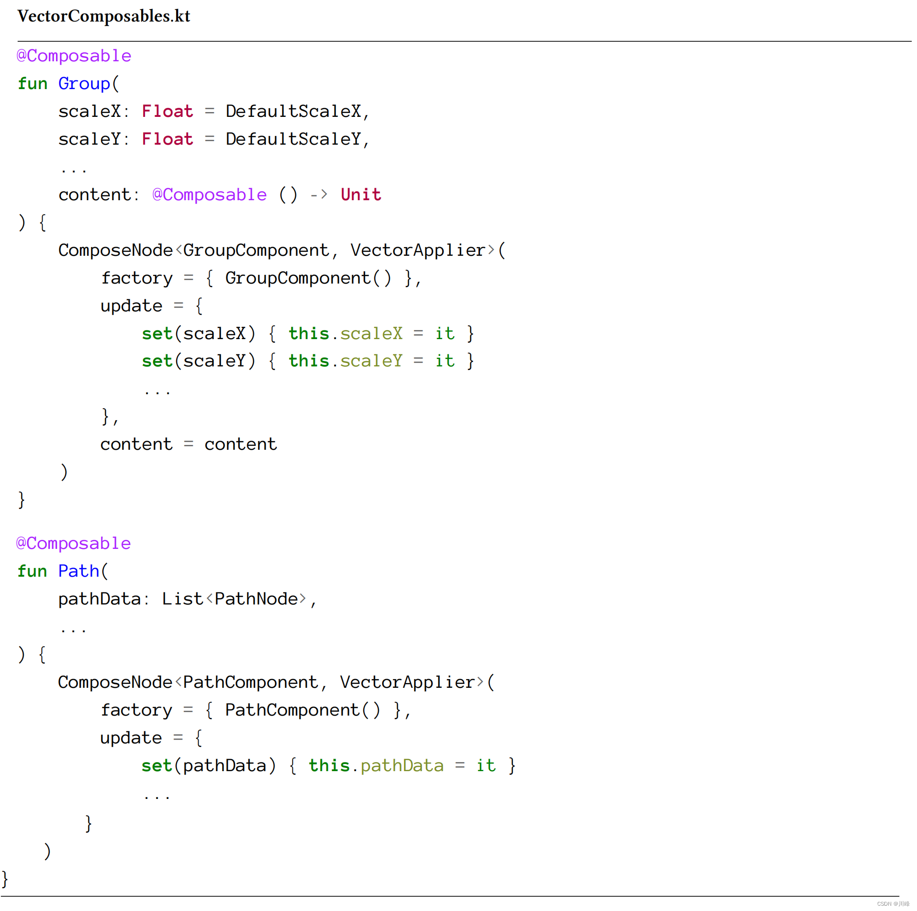
Task: Click the @Composable annotation above fun Group
Action: click(74, 56)
